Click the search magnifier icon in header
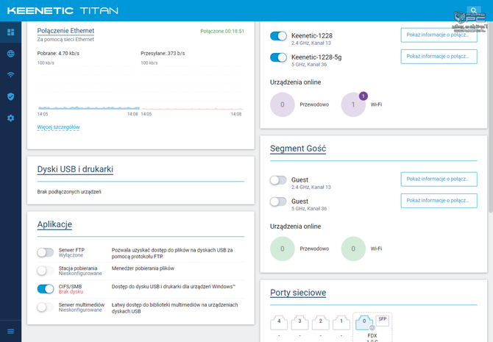The width and height of the screenshot is (493, 342). [474, 10]
